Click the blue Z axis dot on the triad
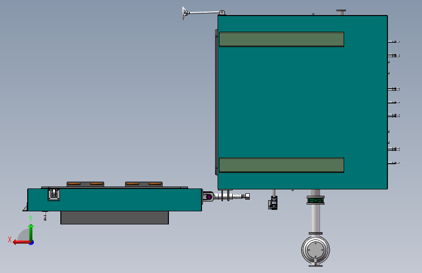Viewport: 422px width, 273px height. 32,242
